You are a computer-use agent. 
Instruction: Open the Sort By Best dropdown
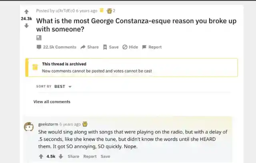pos(62,86)
